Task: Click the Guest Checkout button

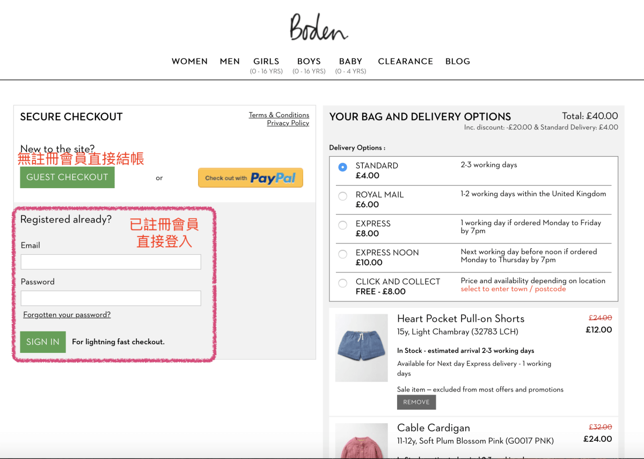Action: 67,177
